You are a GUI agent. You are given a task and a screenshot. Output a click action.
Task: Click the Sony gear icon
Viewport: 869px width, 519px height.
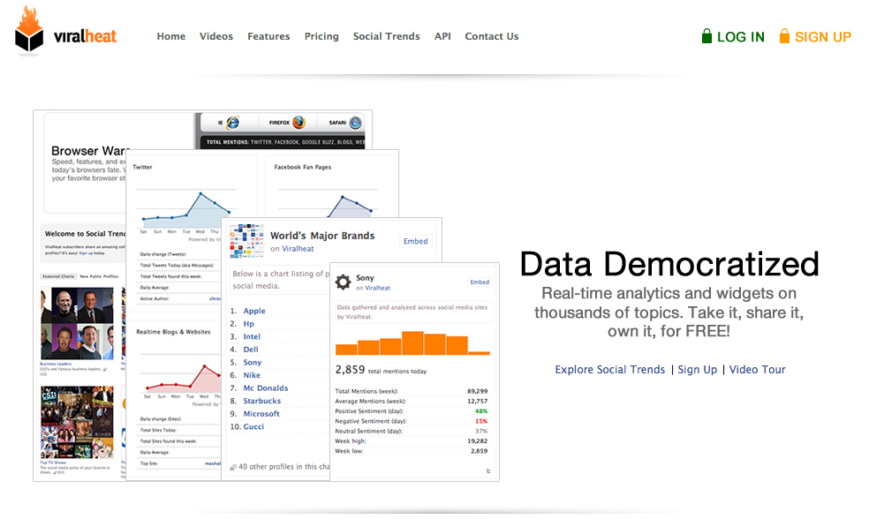[343, 282]
